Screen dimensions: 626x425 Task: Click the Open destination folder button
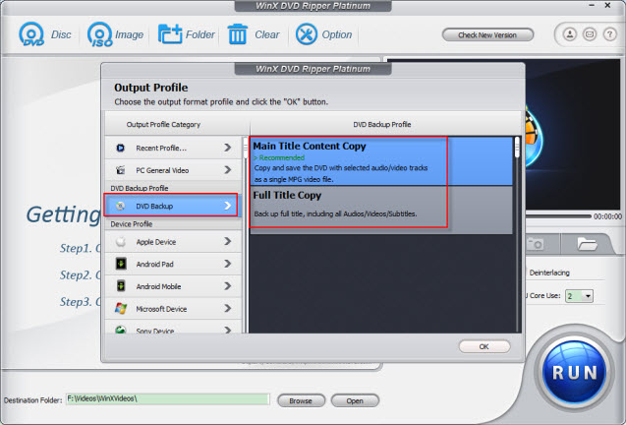[x=355, y=400]
